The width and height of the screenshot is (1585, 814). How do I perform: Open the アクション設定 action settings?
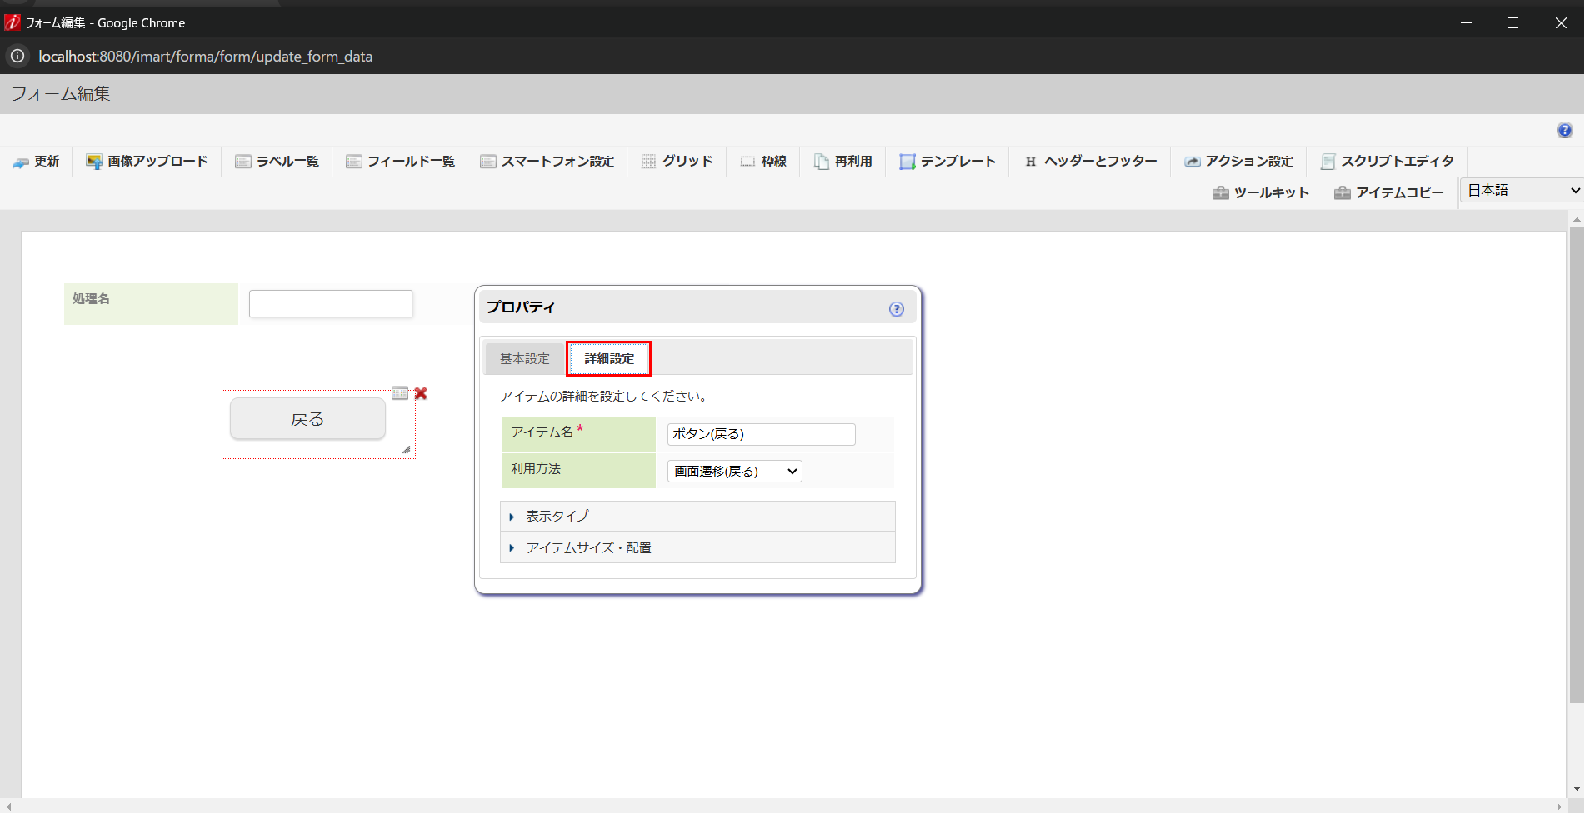[x=1239, y=161]
